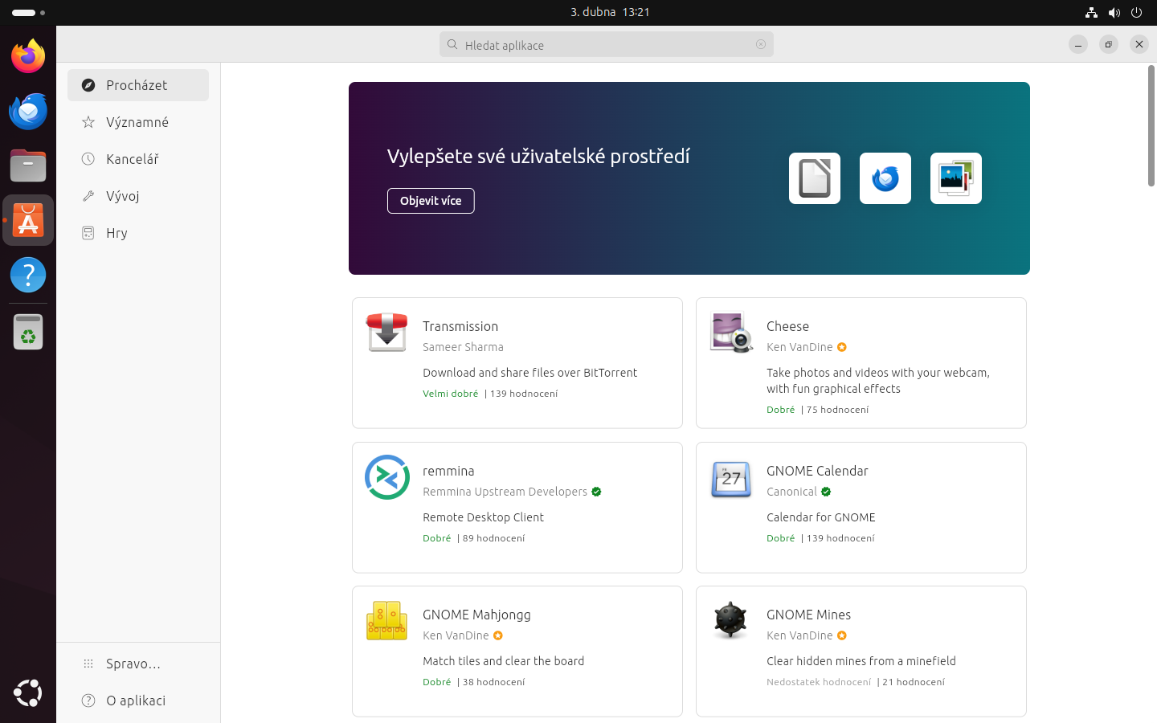Open the Cheese webcam app icon
Screen dimensions: 1157x723
(x=730, y=333)
